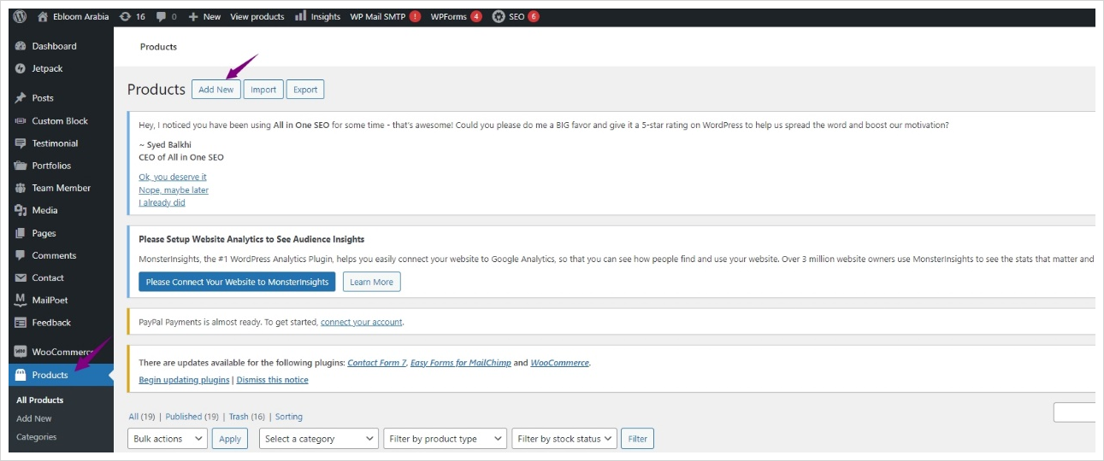The height and width of the screenshot is (461, 1104).
Task: Click the SEO gear icon in admin bar
Action: (499, 16)
